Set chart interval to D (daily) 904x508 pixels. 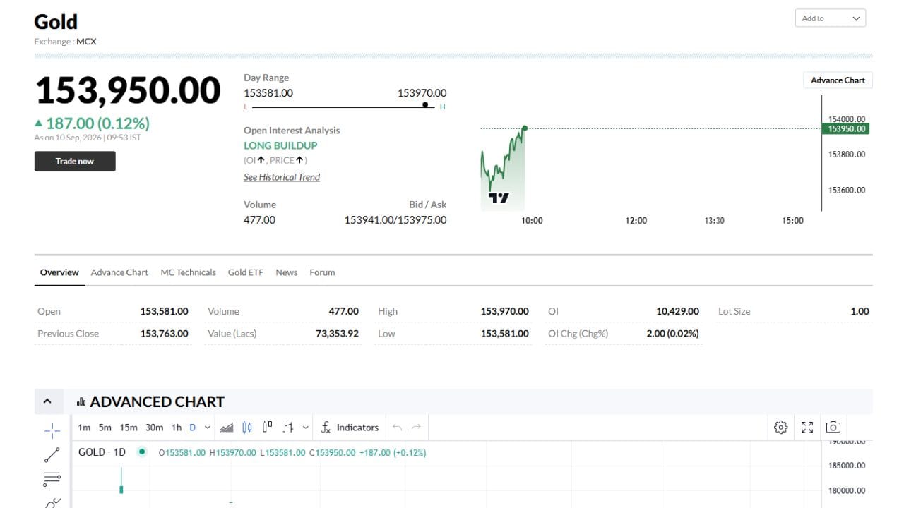pyautogui.click(x=192, y=428)
